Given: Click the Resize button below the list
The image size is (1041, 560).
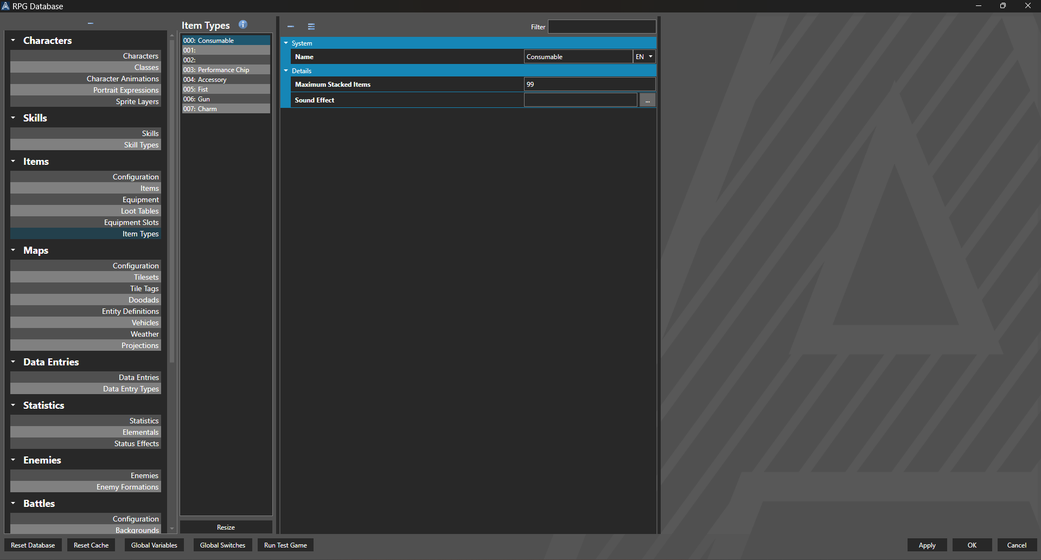Looking at the screenshot, I should click(x=226, y=527).
